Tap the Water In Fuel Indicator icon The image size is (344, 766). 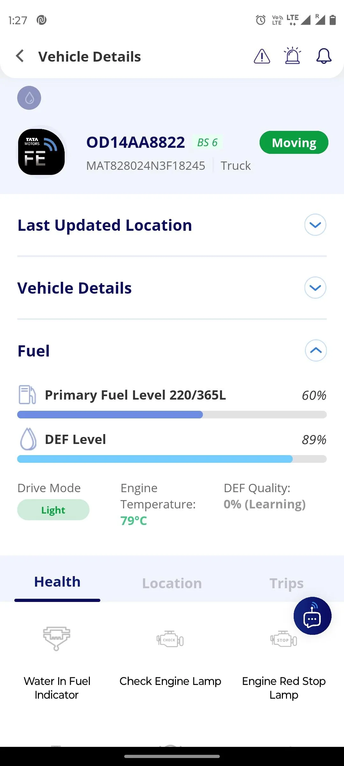pos(57,638)
